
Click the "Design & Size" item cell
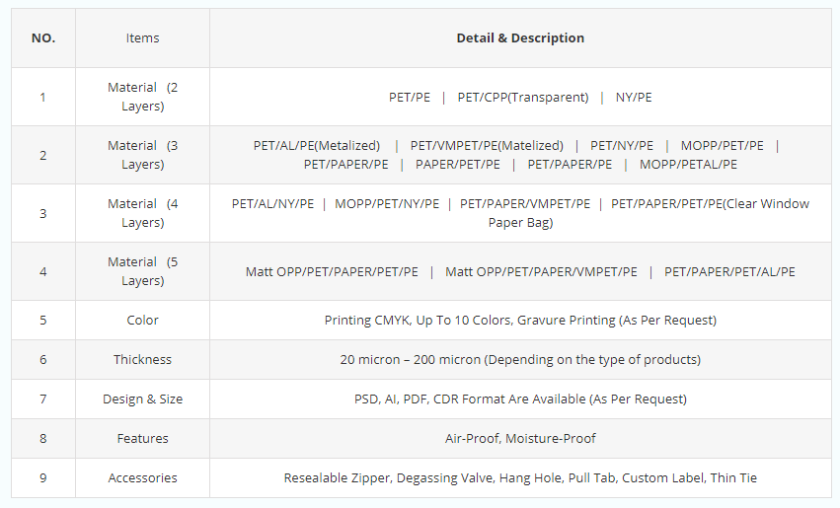pyautogui.click(x=142, y=399)
